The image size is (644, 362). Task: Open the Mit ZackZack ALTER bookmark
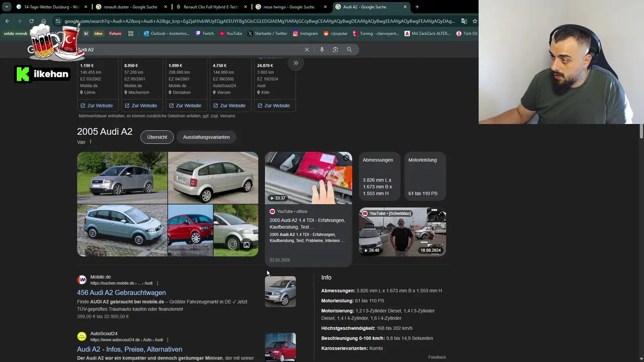pyautogui.click(x=428, y=34)
